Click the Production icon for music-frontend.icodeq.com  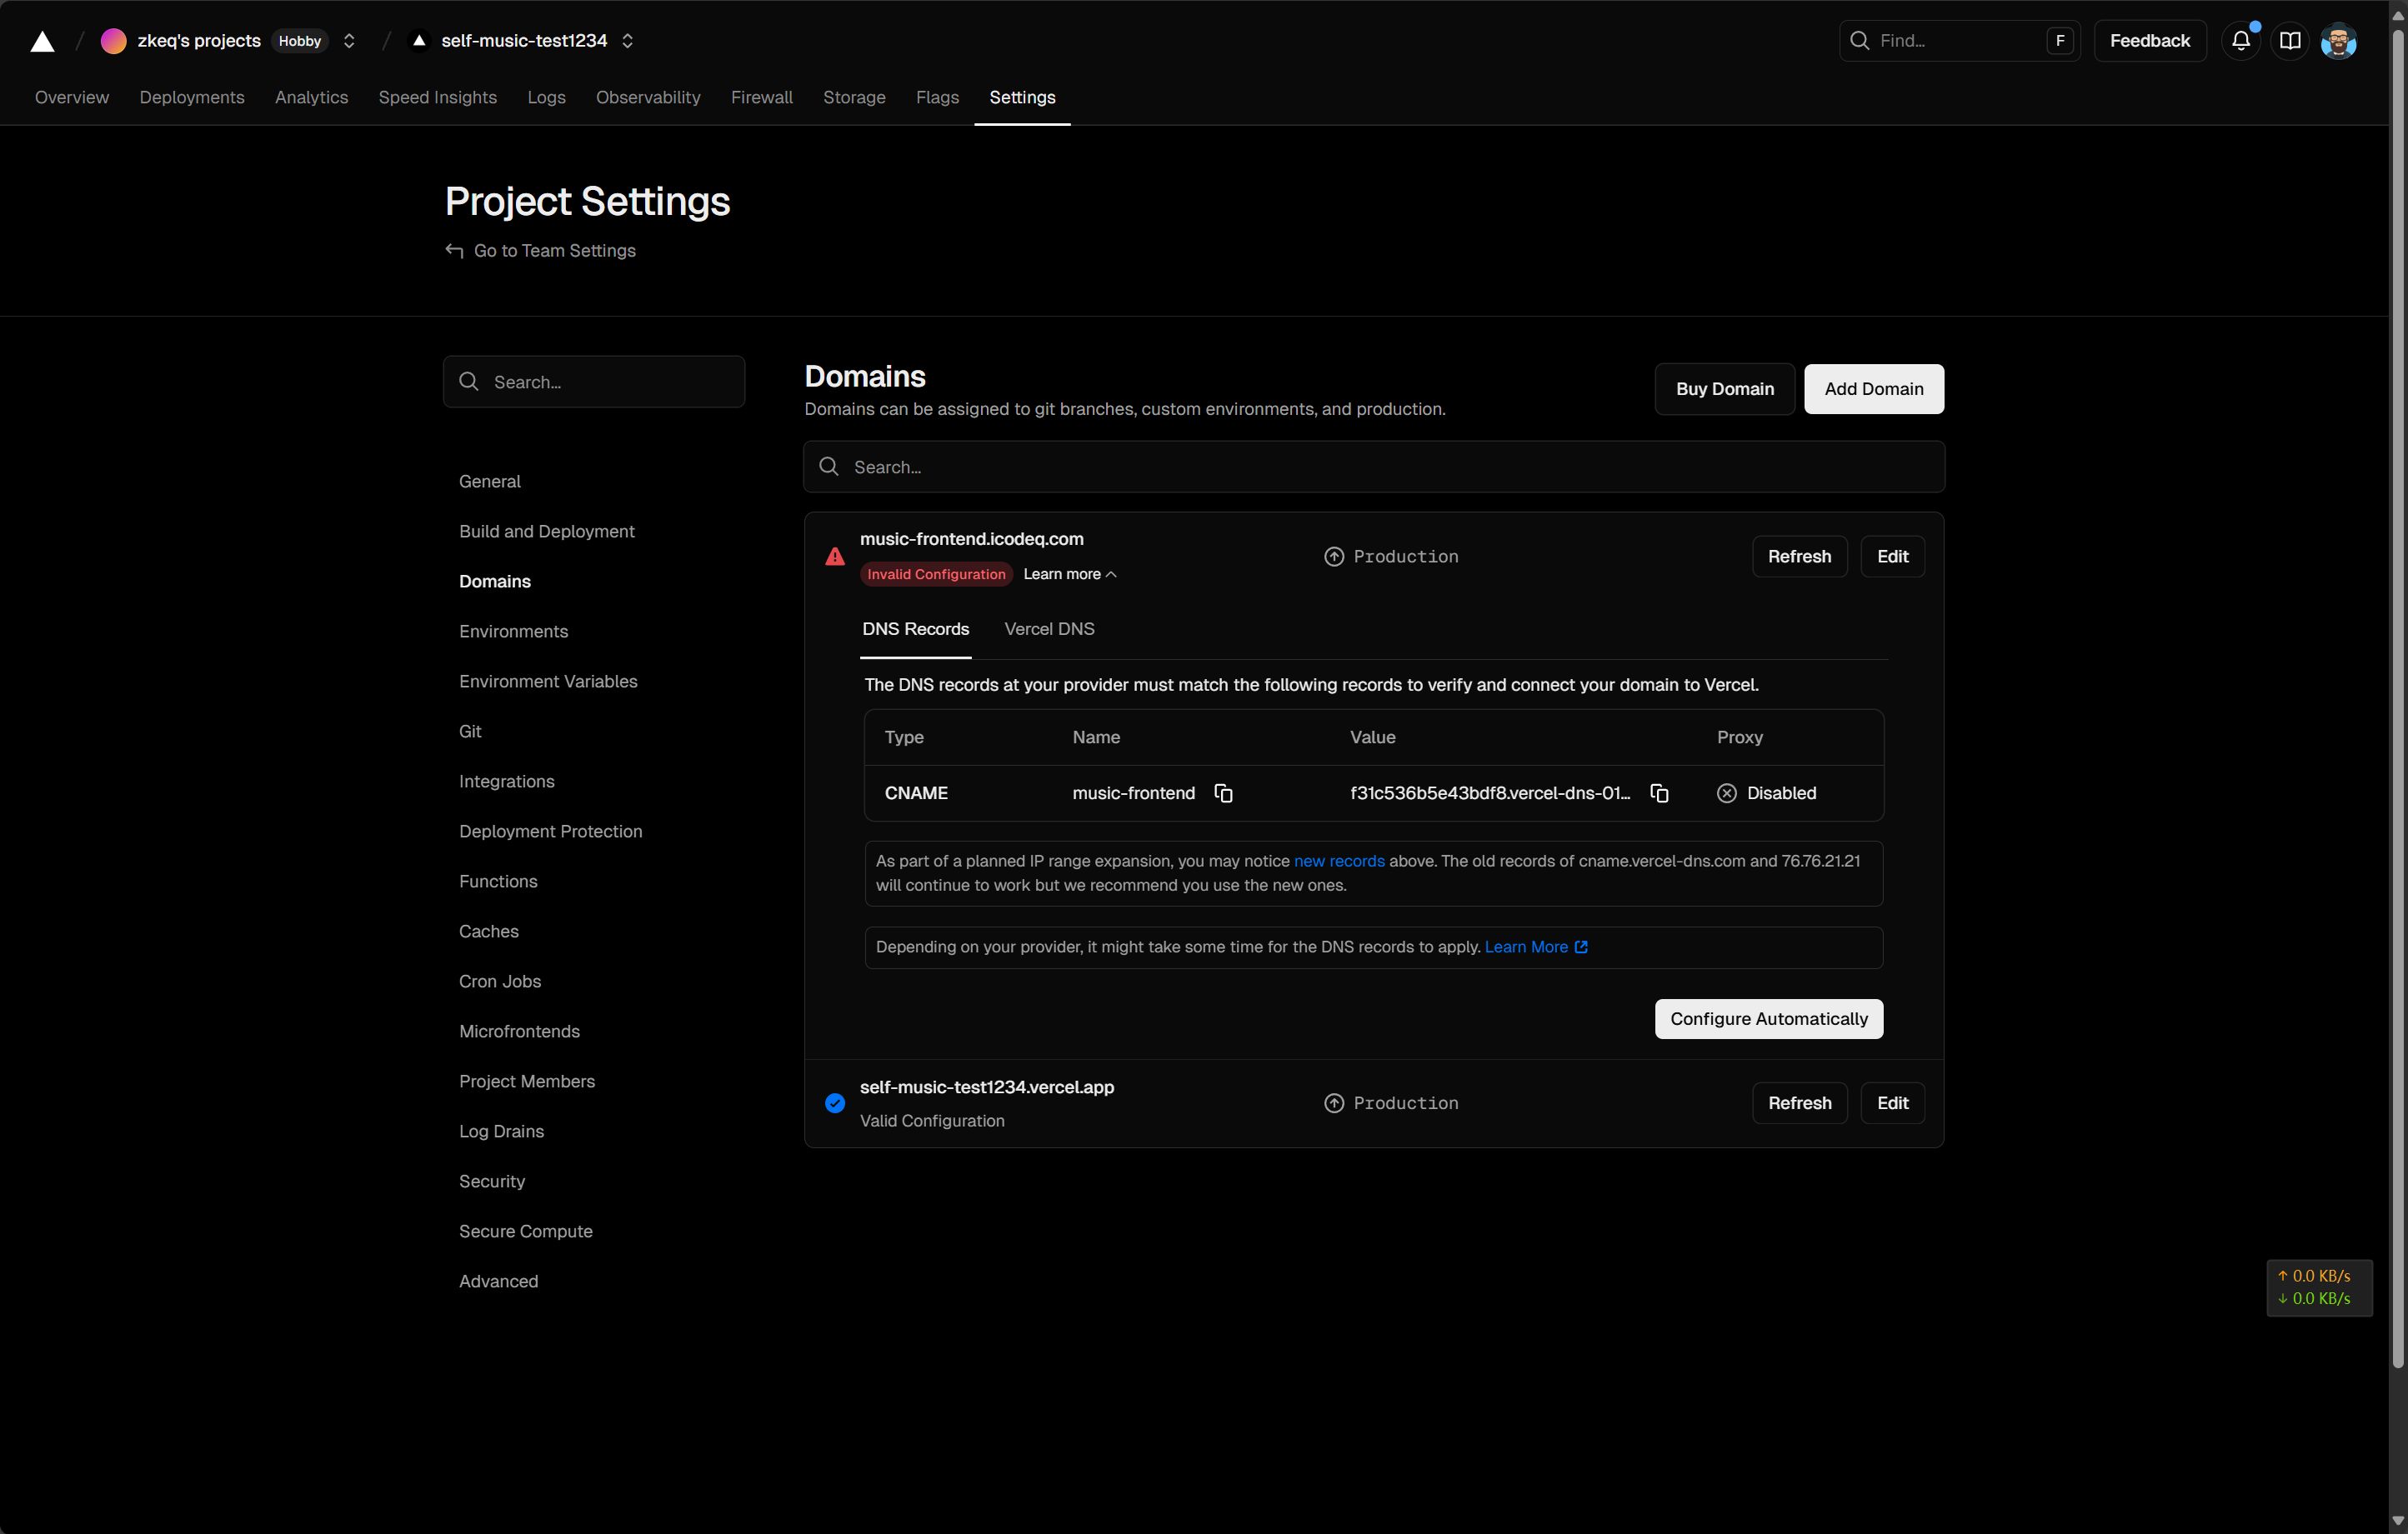(x=1334, y=557)
